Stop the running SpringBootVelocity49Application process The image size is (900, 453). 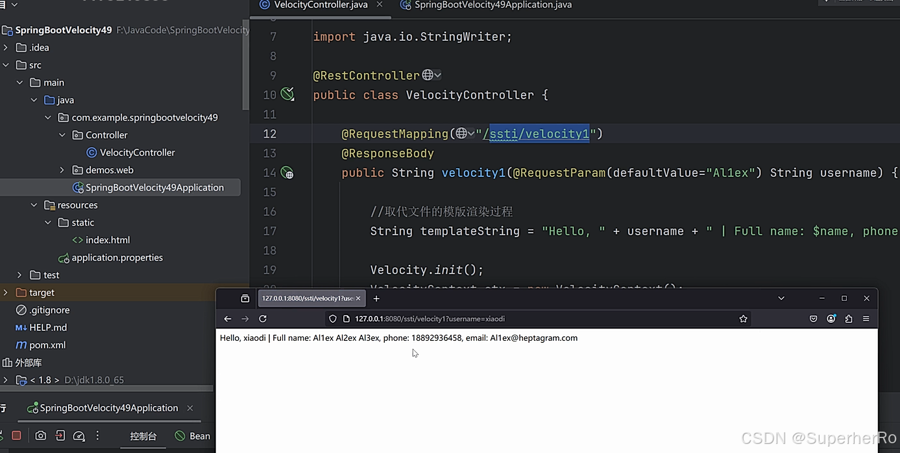[x=17, y=436]
